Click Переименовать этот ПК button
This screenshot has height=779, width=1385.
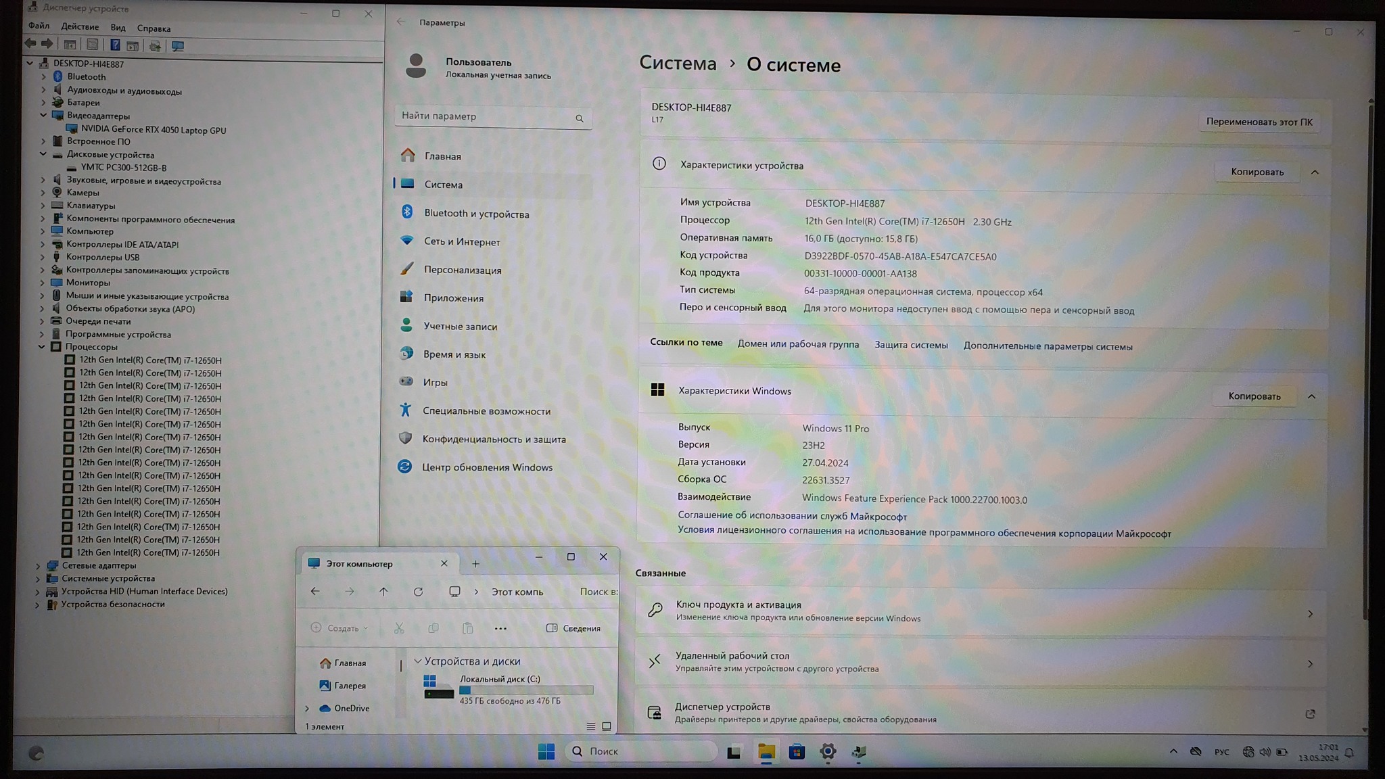click(x=1259, y=122)
